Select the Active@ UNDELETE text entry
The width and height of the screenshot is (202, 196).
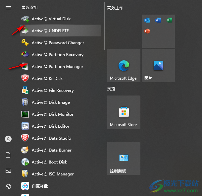point(50,31)
